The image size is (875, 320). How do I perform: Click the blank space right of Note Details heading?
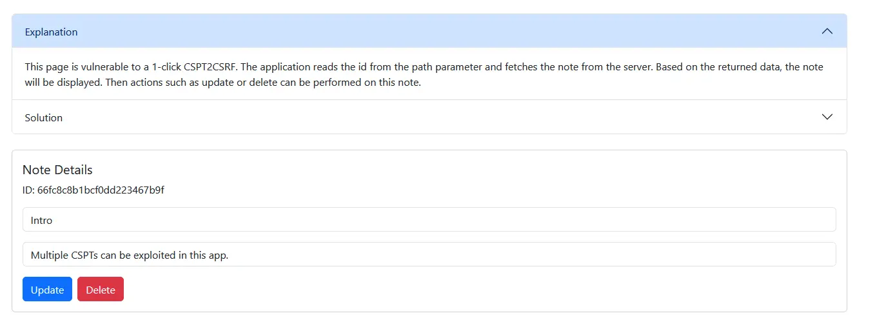coord(451,170)
